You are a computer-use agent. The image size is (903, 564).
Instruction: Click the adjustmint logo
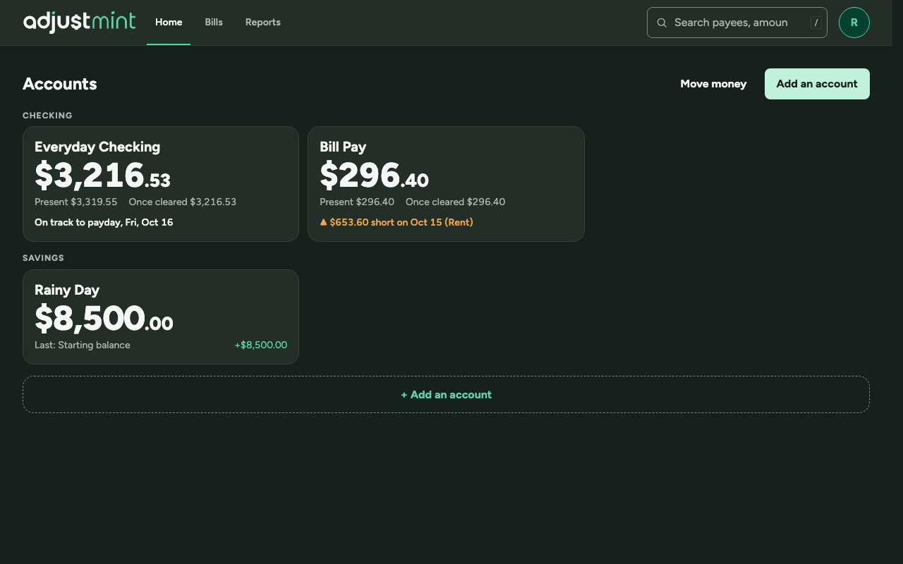coord(79,22)
